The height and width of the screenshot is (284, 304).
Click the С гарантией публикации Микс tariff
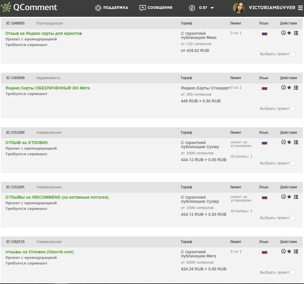[x=199, y=35]
